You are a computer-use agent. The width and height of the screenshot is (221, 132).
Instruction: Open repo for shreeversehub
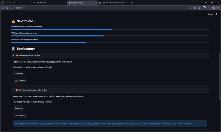pos(19,74)
